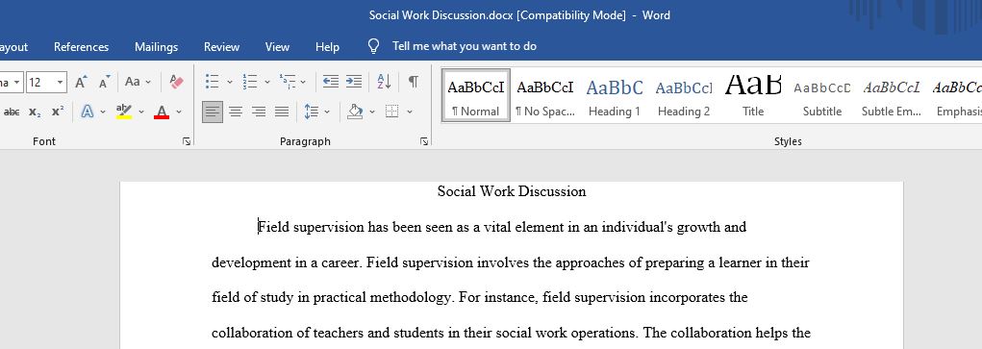Open the numbering library dropdown arrow
982x349 pixels.
(266, 82)
